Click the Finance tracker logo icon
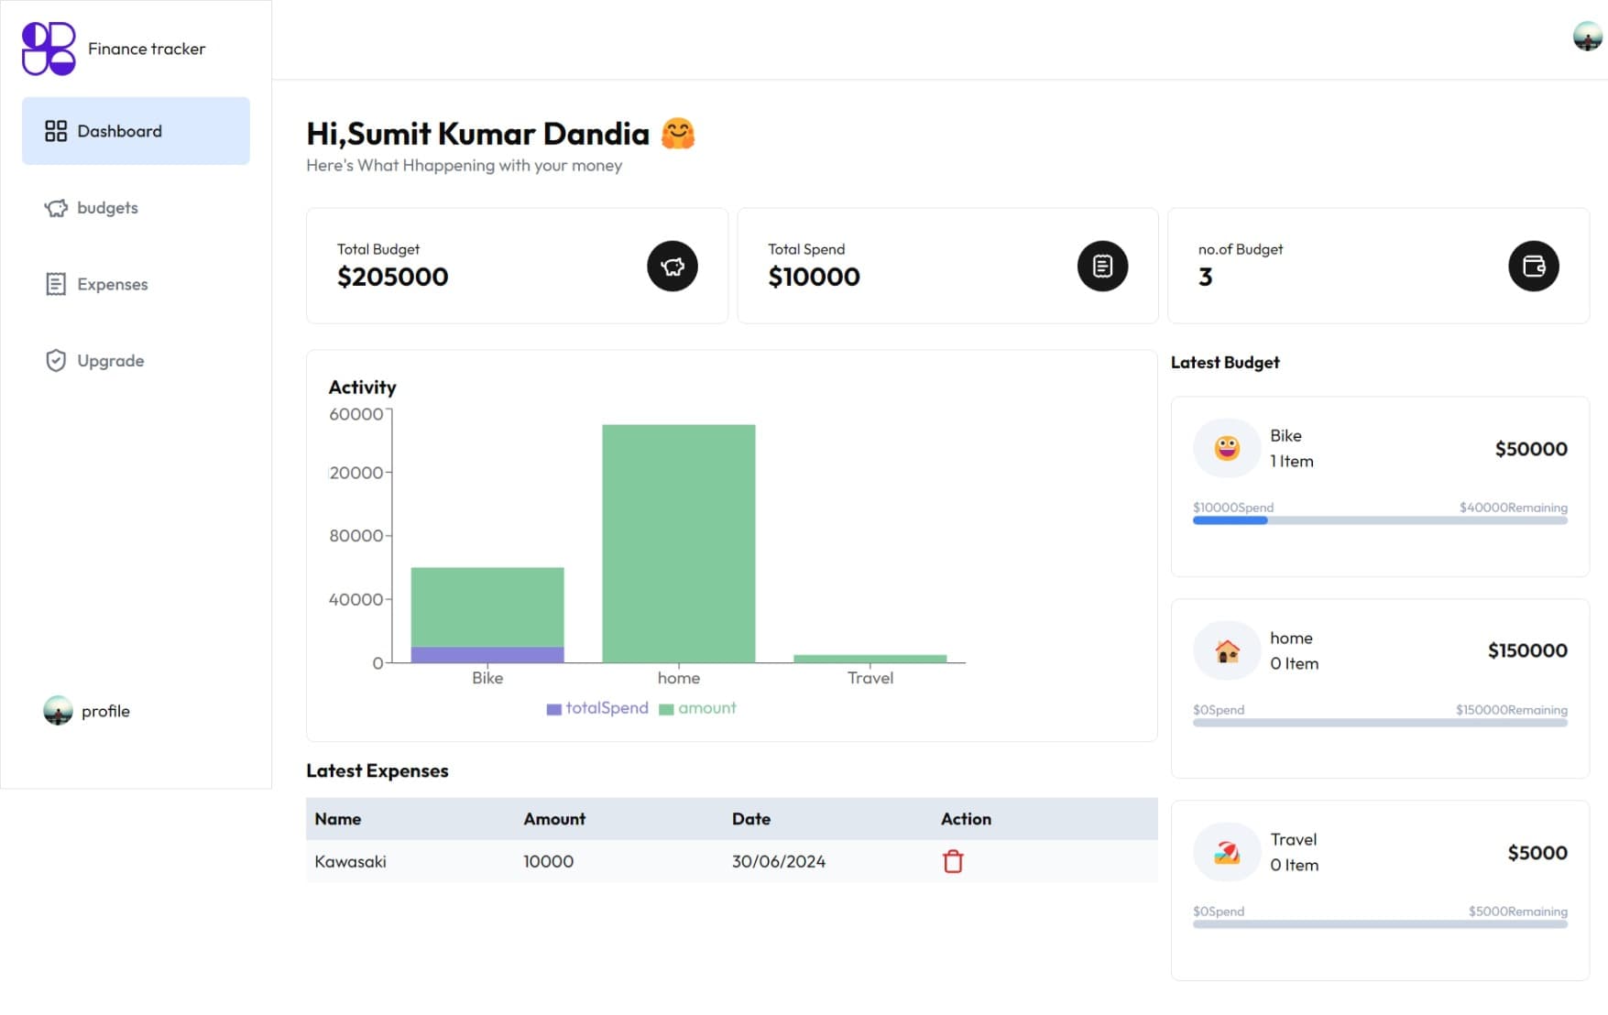The image size is (1608, 1015). [x=49, y=49]
